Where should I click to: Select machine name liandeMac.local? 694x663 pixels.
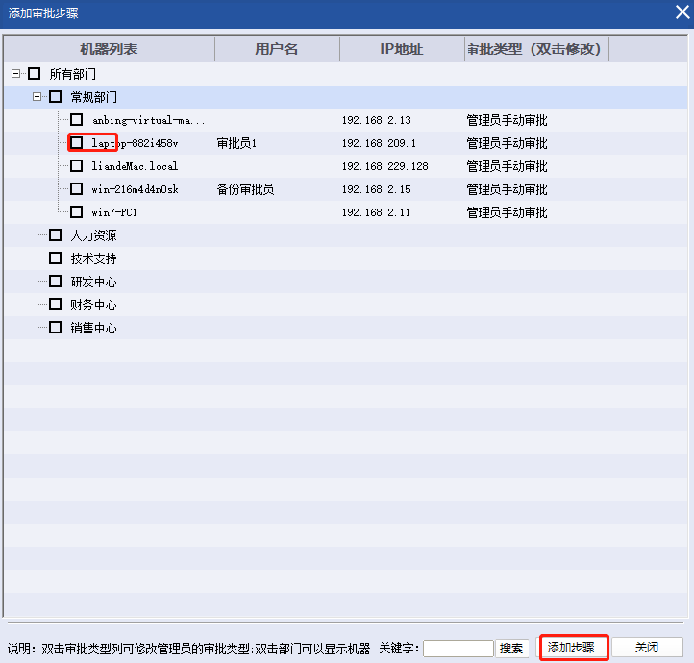click(135, 166)
